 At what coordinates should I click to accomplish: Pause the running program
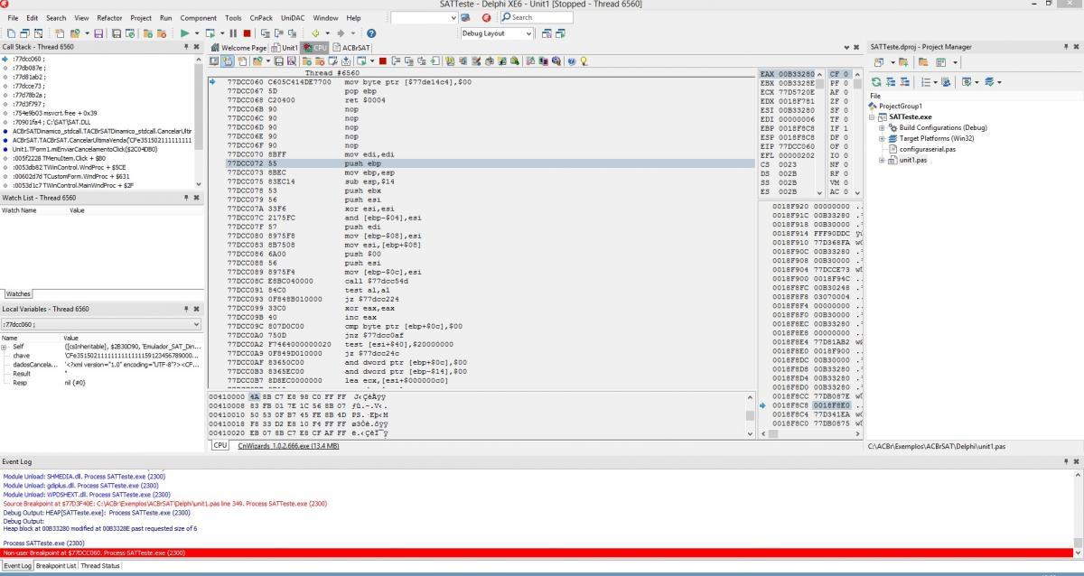[x=233, y=33]
